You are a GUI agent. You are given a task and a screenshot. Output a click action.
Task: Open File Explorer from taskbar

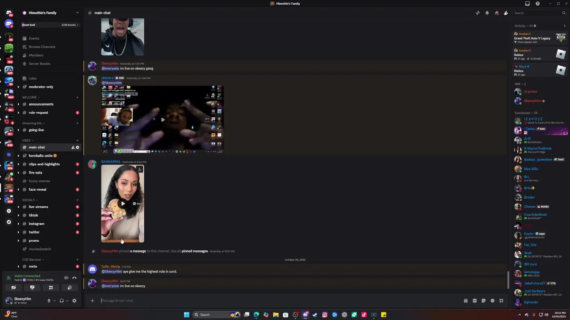pos(276,315)
